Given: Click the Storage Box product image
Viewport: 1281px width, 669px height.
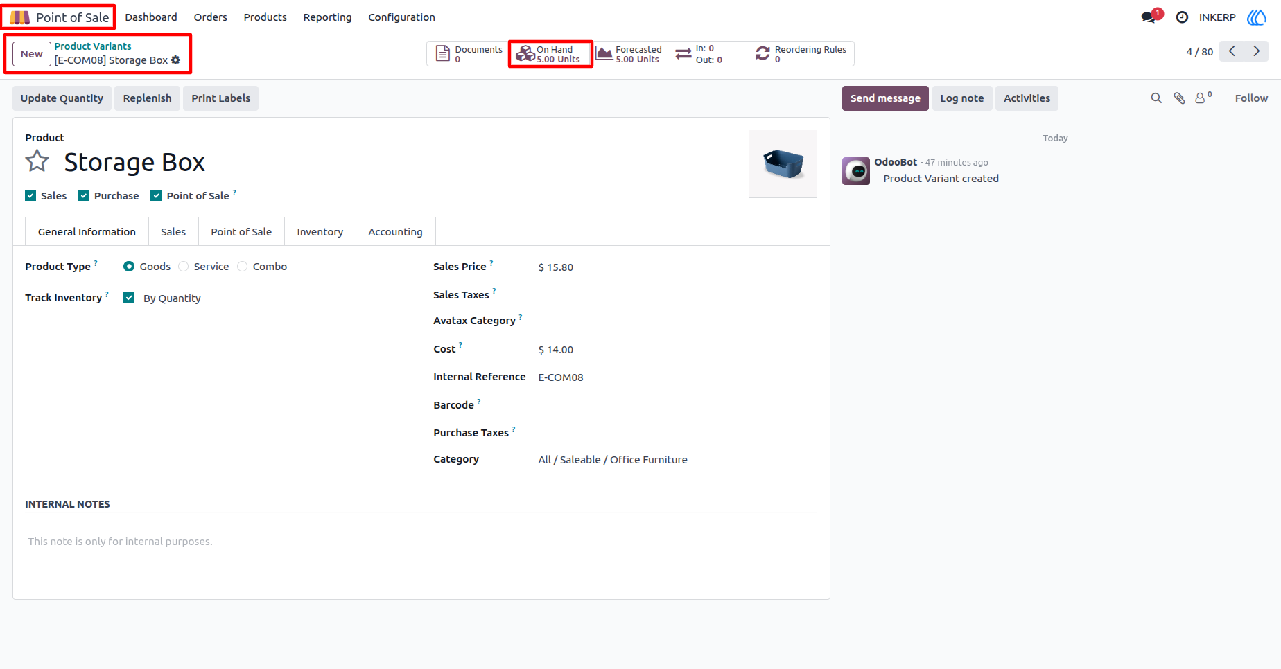Looking at the screenshot, I should click(x=783, y=163).
